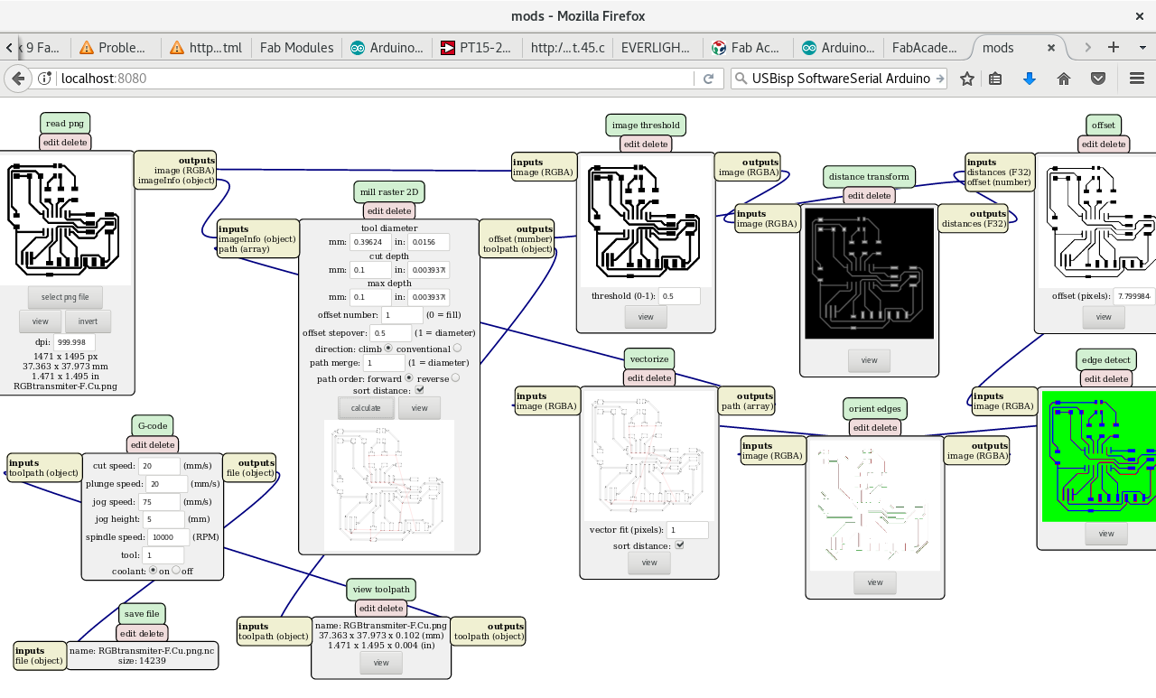
Task: Select reverse path order radio button
Action: 455,377
